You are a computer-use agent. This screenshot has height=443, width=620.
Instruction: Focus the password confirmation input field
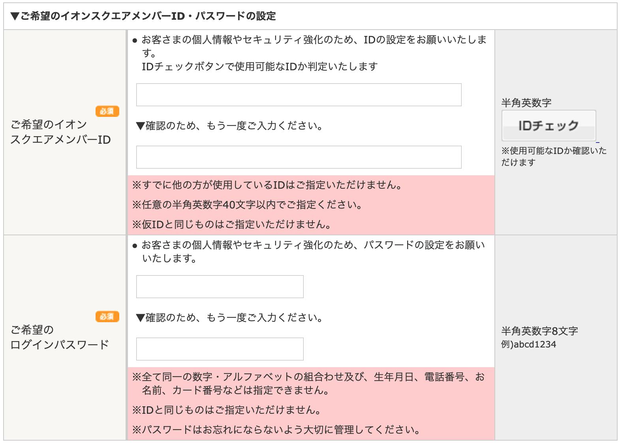point(220,349)
